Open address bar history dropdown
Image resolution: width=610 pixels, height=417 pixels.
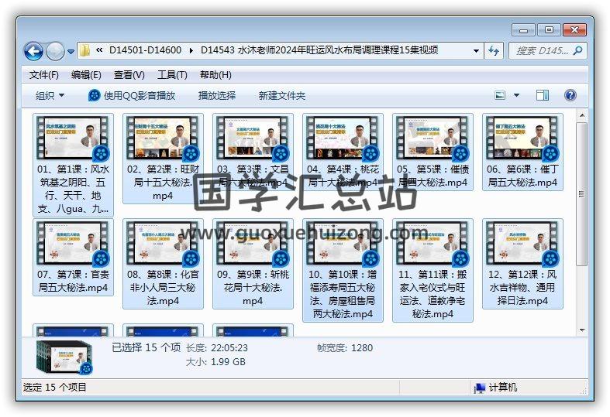[x=476, y=51]
